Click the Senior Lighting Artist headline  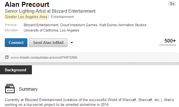coord(50,11)
